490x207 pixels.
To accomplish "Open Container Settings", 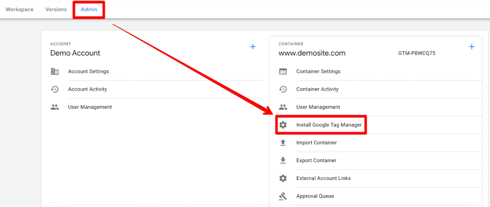I will tap(318, 71).
